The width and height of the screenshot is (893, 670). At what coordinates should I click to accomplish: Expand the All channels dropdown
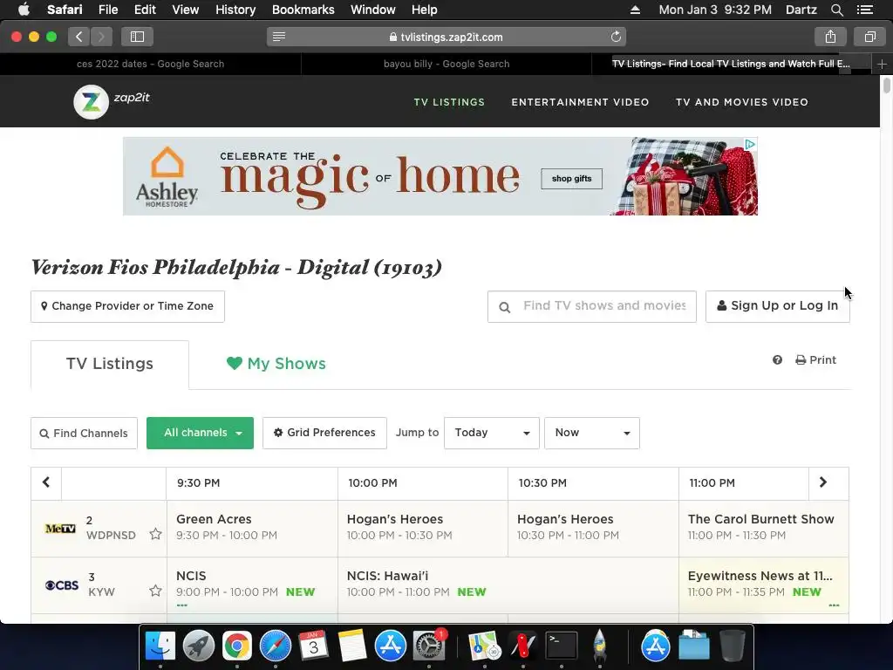click(x=200, y=433)
